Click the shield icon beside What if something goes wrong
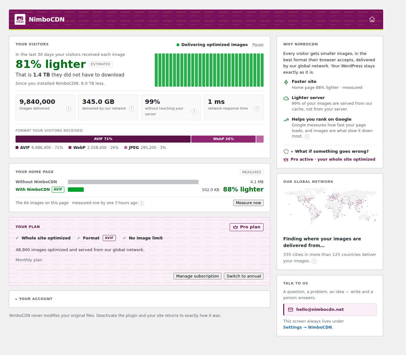406x355 pixels. [x=286, y=151]
